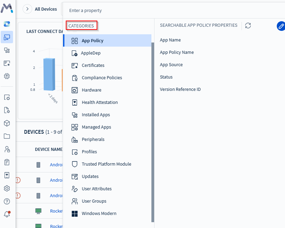Select the App Policy category

coord(92,40)
